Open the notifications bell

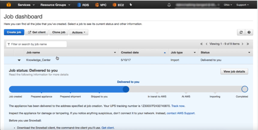coord(169,5)
